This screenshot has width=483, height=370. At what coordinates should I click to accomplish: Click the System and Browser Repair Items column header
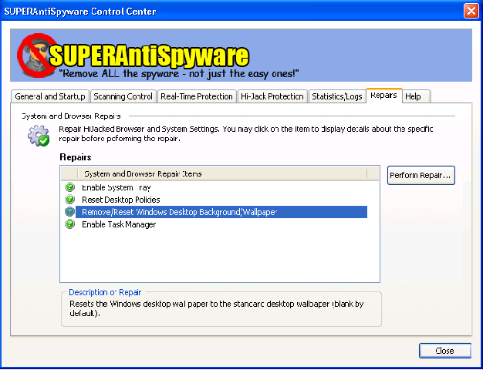222,173
